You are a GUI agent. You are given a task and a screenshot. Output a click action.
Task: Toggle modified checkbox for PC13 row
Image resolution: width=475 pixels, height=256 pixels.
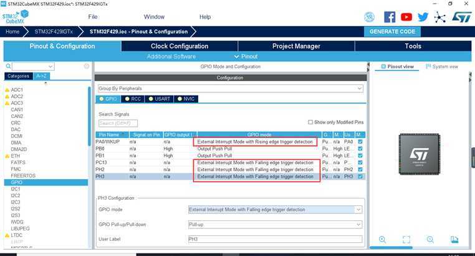point(360,162)
